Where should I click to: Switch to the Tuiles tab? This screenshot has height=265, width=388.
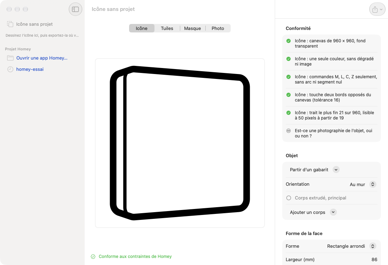coord(167,28)
